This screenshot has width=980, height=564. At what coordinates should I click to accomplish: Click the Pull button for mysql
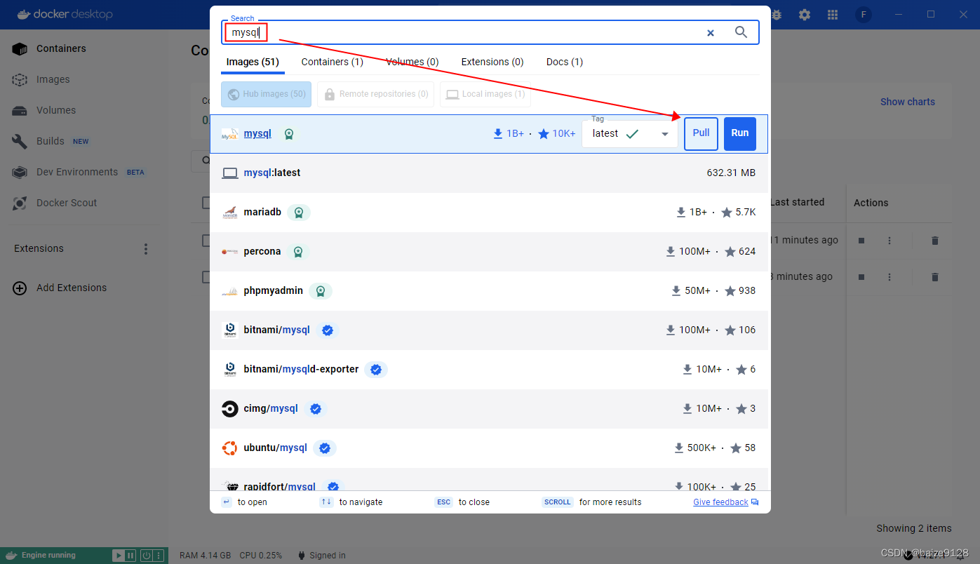click(702, 133)
